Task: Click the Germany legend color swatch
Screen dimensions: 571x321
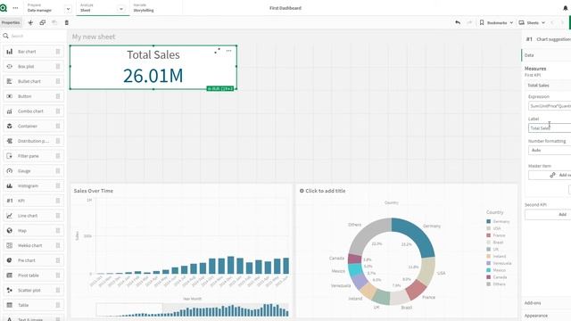Action: 488,221
